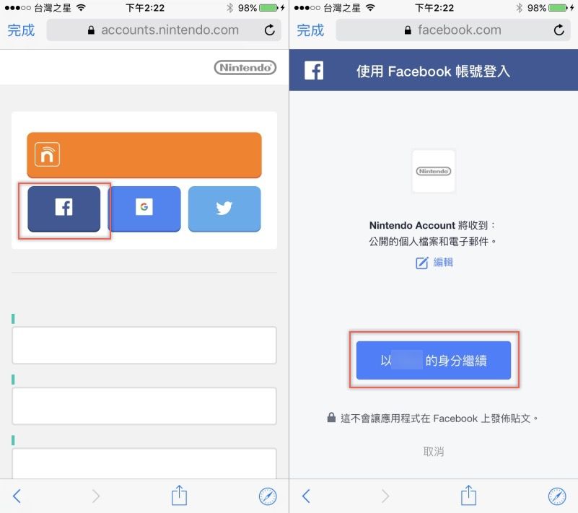The height and width of the screenshot is (513, 578).
Task: Go back in the Facebook browser pane
Action: point(306,496)
